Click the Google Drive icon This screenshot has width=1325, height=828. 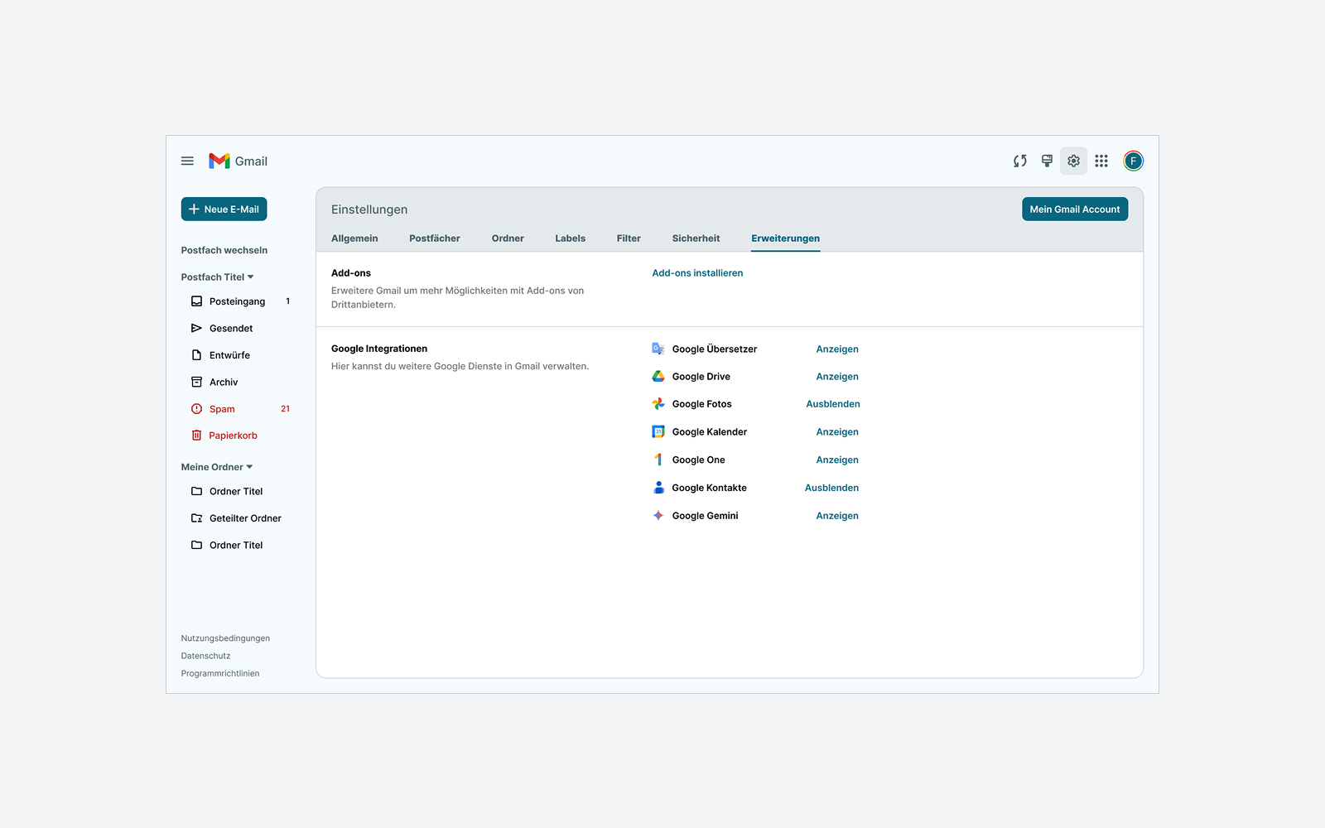(x=658, y=376)
